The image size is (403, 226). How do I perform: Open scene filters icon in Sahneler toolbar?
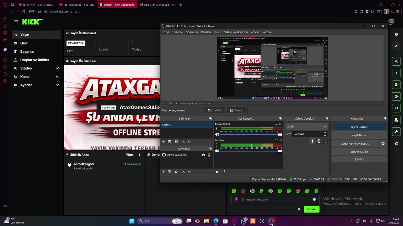click(x=176, y=142)
